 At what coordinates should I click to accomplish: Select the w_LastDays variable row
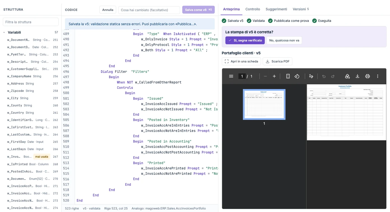[31, 149]
